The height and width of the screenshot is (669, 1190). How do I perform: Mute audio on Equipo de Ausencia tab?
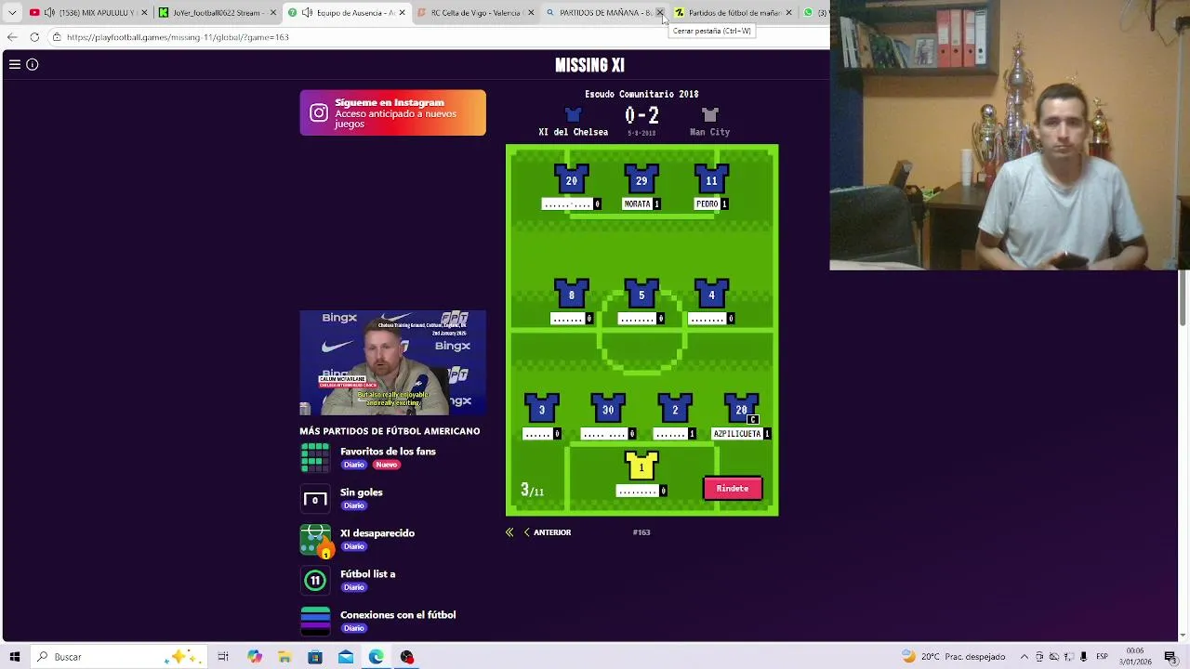point(307,13)
